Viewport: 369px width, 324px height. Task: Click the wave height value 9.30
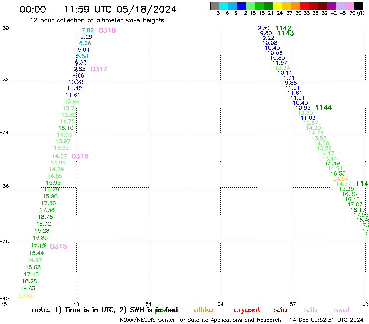(x=264, y=28)
